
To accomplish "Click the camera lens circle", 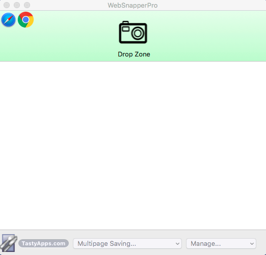I will [138, 33].
